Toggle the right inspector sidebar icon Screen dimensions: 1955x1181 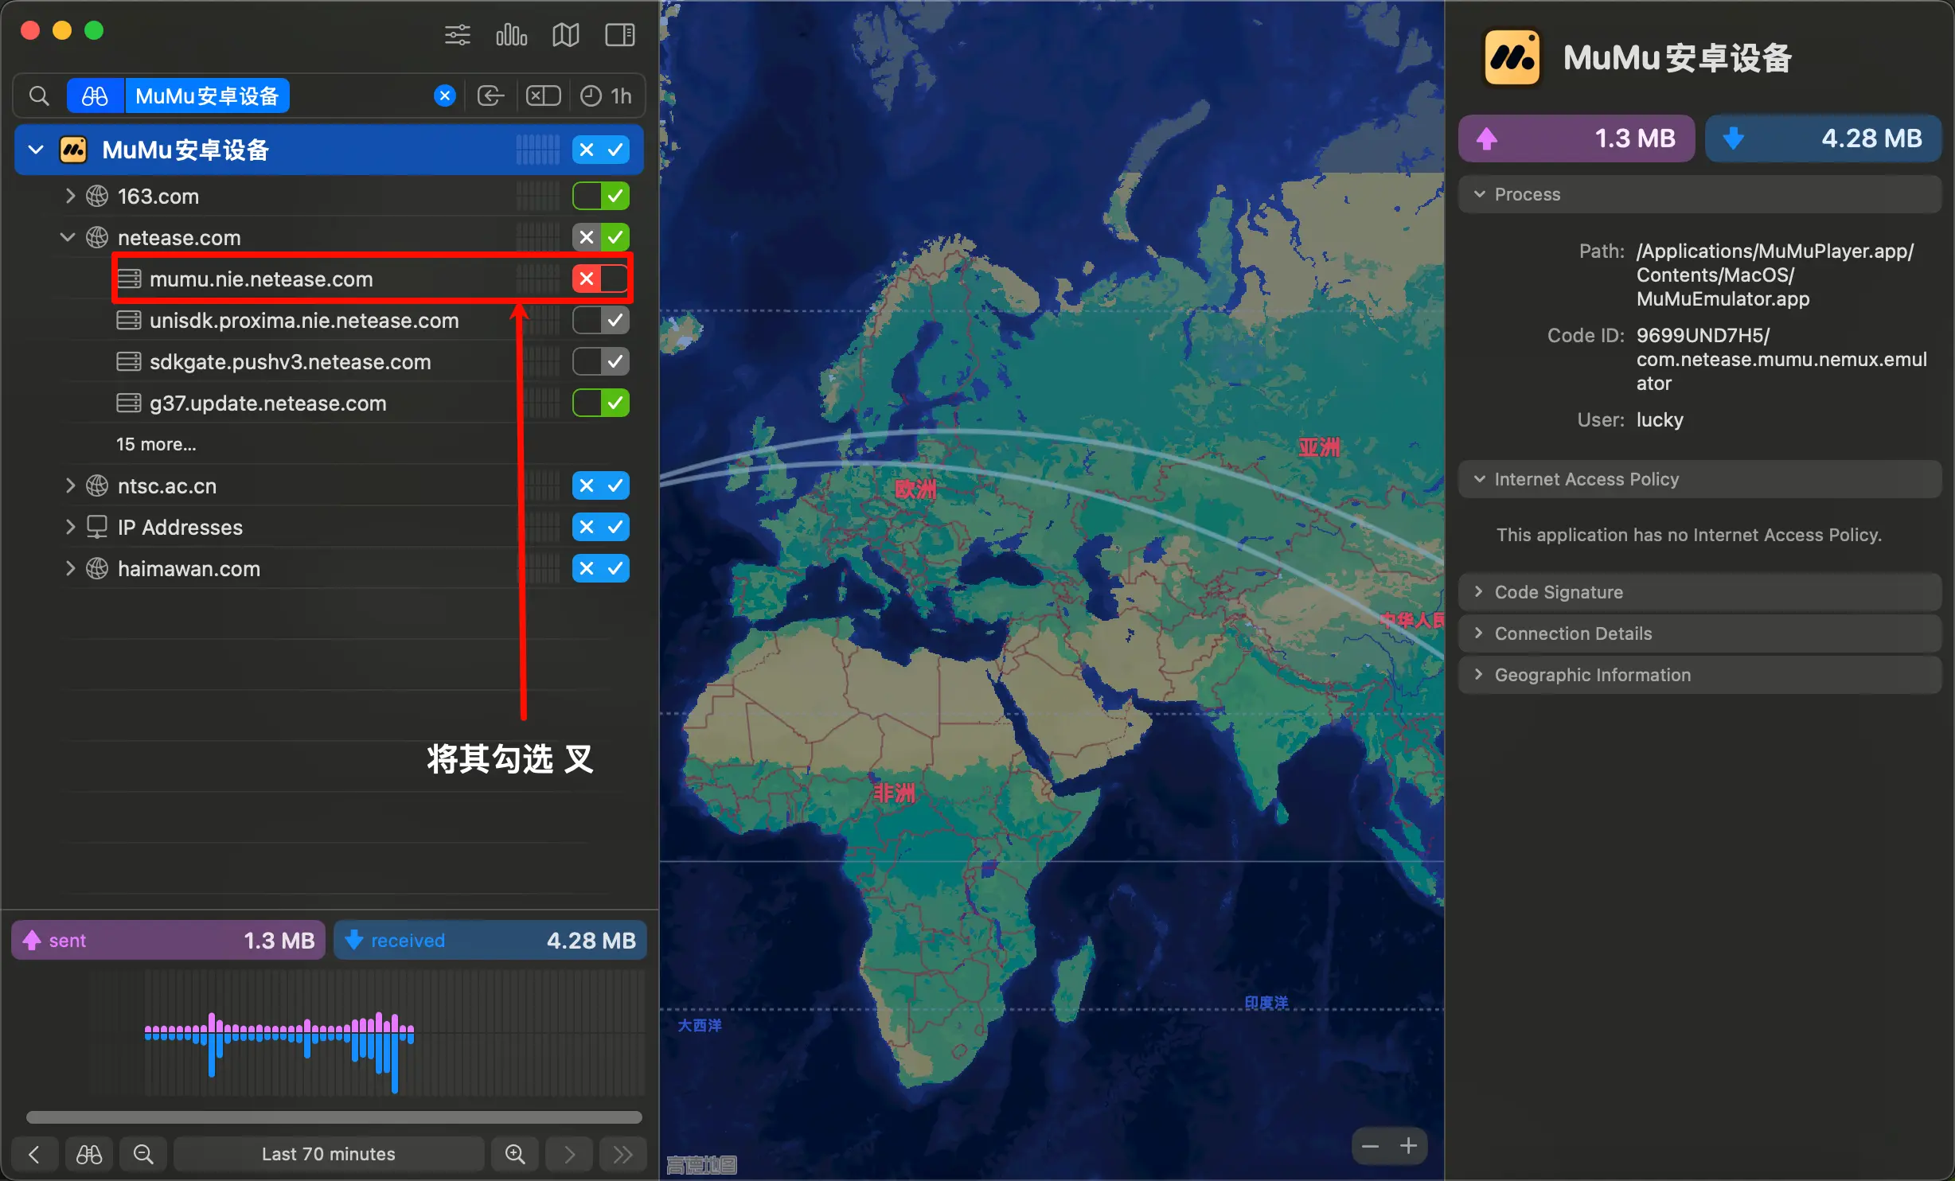coord(620,35)
